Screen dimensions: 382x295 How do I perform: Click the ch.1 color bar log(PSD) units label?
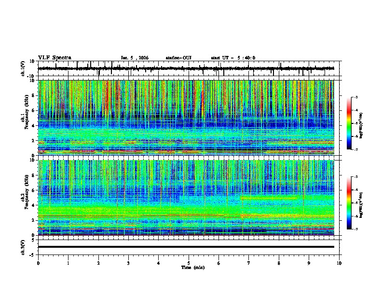(x=361, y=125)
